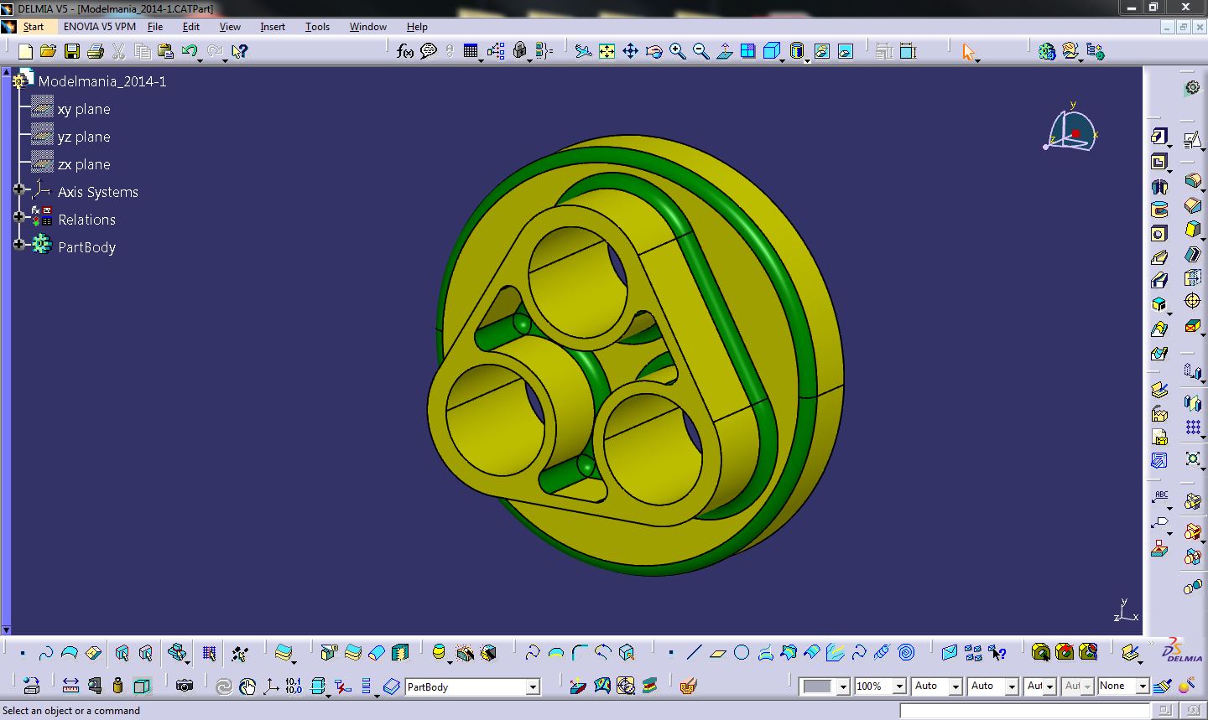Image resolution: width=1208 pixels, height=720 pixels.
Task: Open the PartBody body selector dropdown
Action: pyautogui.click(x=533, y=686)
